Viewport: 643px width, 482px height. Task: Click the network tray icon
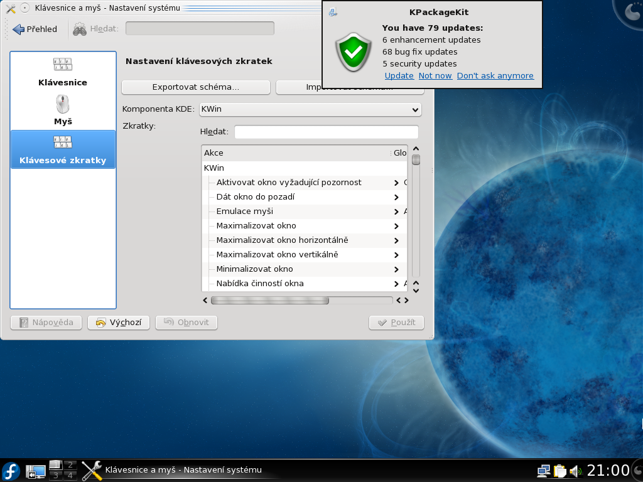click(544, 471)
